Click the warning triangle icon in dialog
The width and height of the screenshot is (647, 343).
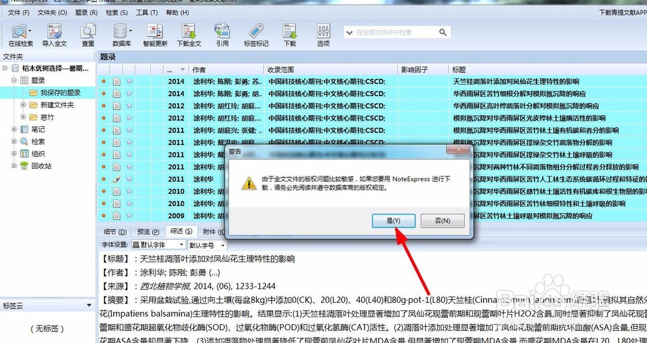(249, 183)
